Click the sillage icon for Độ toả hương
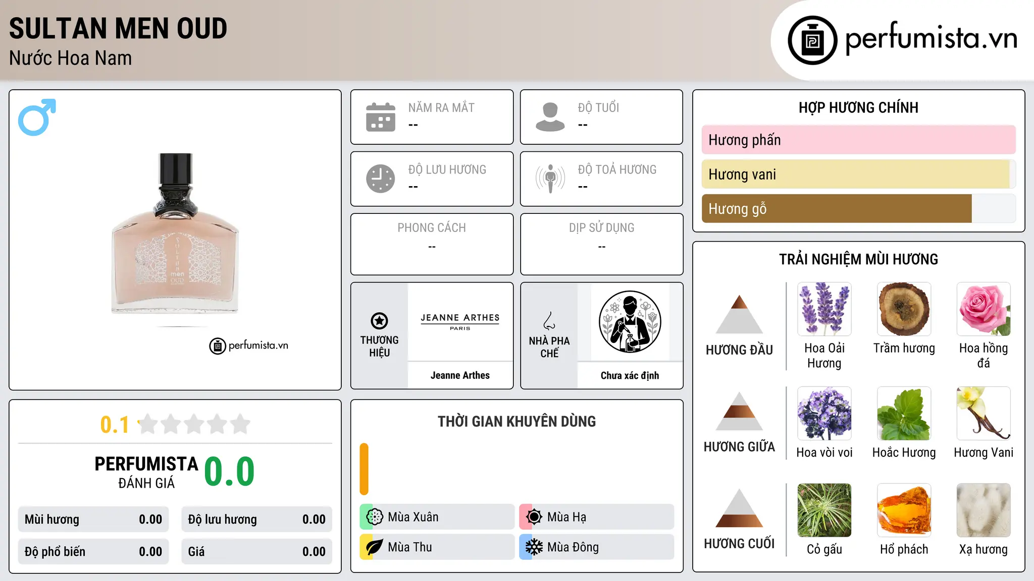Viewport: 1034px width, 581px height. 550,179
